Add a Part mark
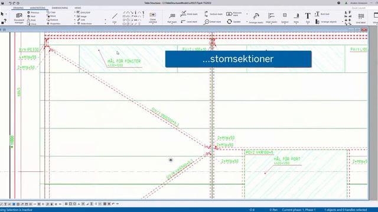This screenshot has height=212, width=378. (172, 18)
